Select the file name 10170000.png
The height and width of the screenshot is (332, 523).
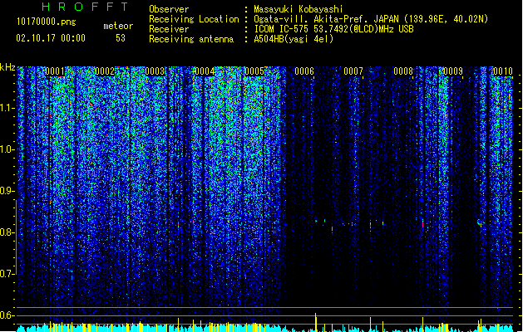(47, 22)
